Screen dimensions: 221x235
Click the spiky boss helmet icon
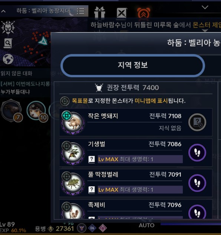pos(8,27)
